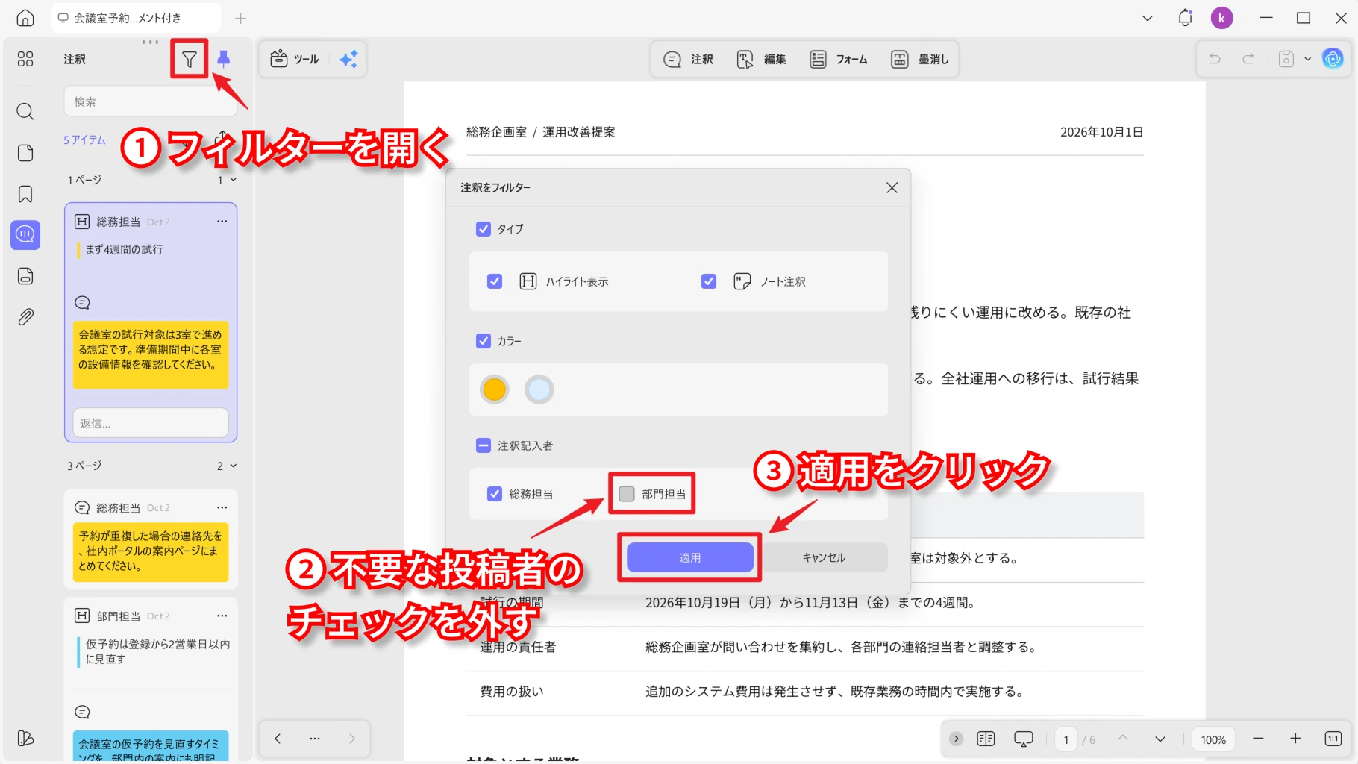Toggle the タイプ checkbox
This screenshot has width=1358, height=764.
(x=484, y=229)
